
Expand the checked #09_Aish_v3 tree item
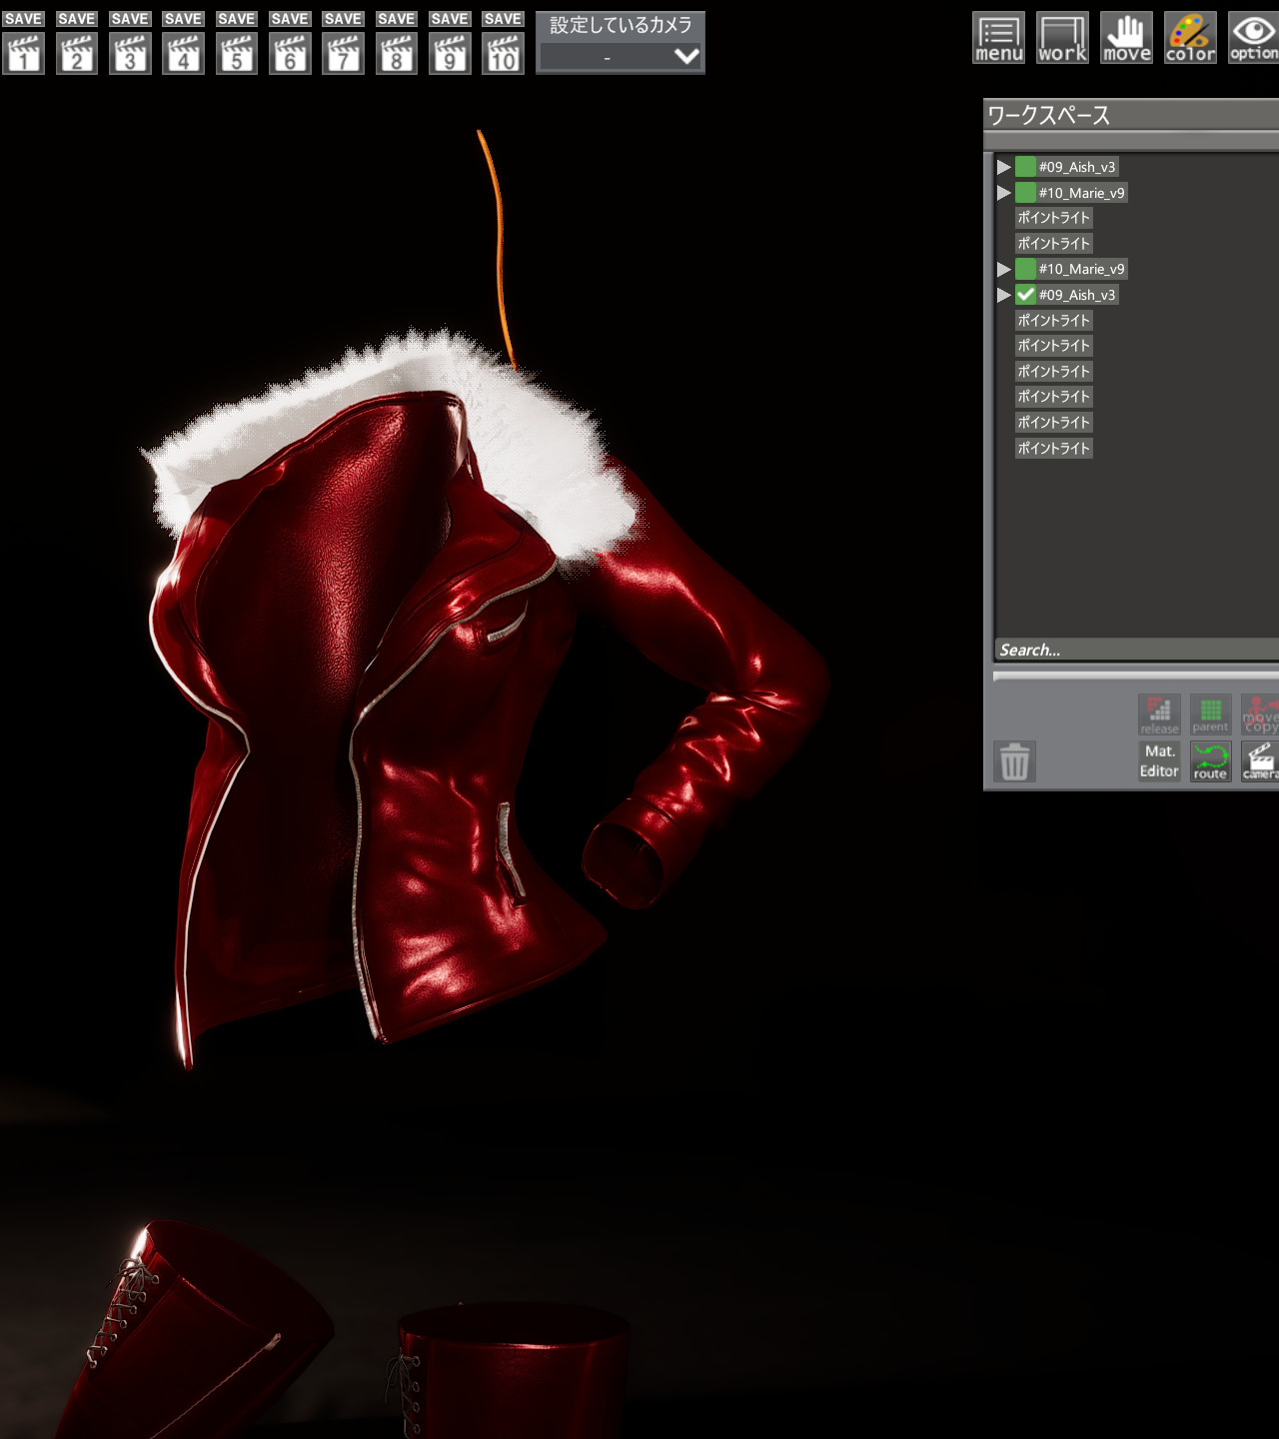1003,295
